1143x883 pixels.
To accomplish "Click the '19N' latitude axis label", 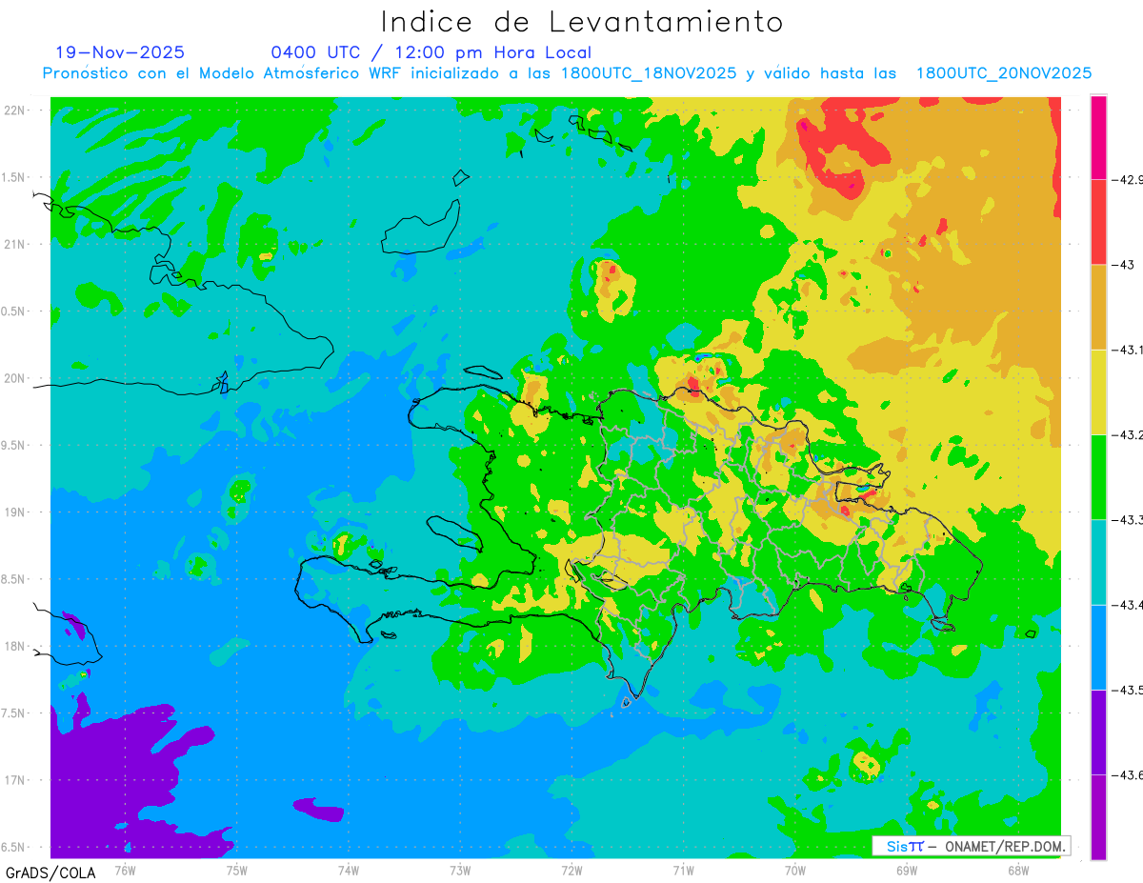I will point(15,512).
